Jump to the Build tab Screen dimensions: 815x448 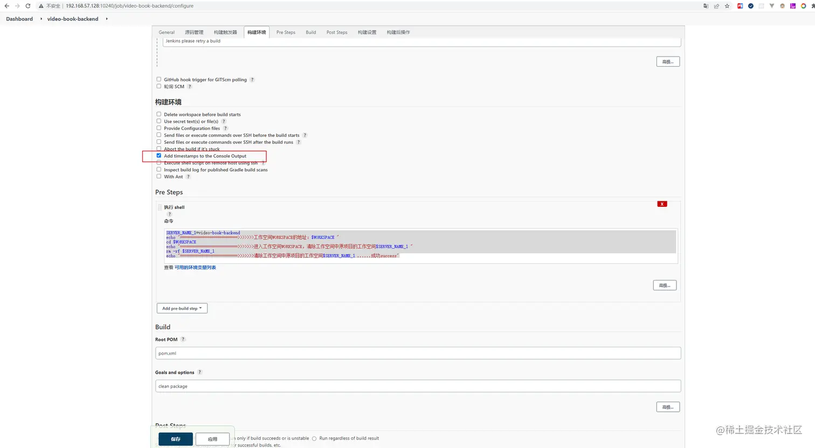coord(311,32)
